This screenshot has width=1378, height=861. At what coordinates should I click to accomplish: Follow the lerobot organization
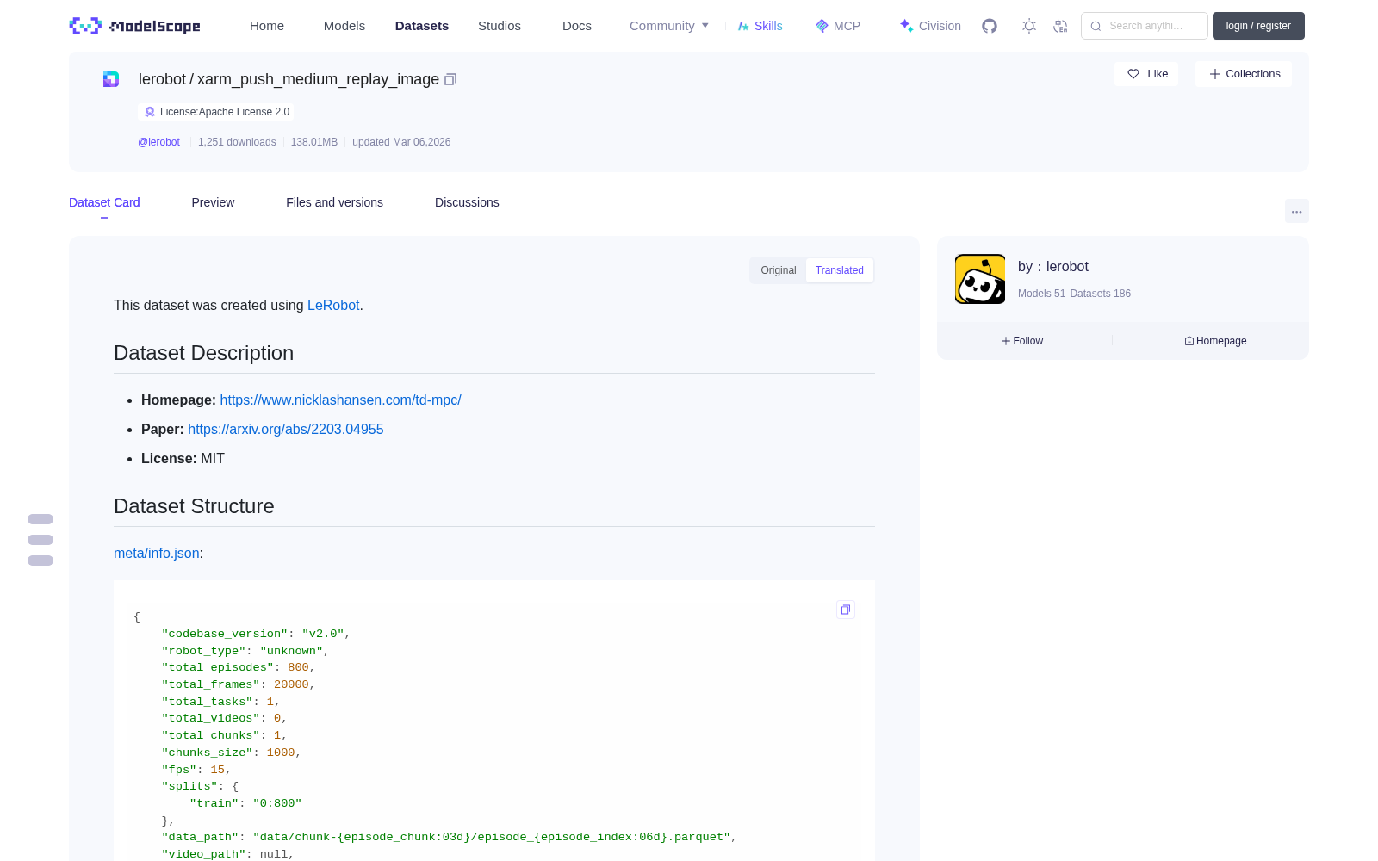tap(1022, 341)
